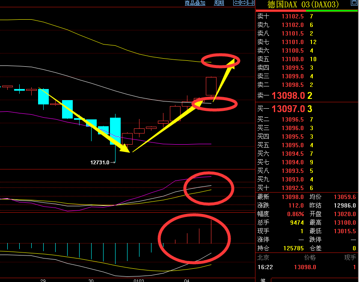This screenshot has width=359, height=282.
Task: Click 现手 current volume value 1
Action: click(302, 231)
